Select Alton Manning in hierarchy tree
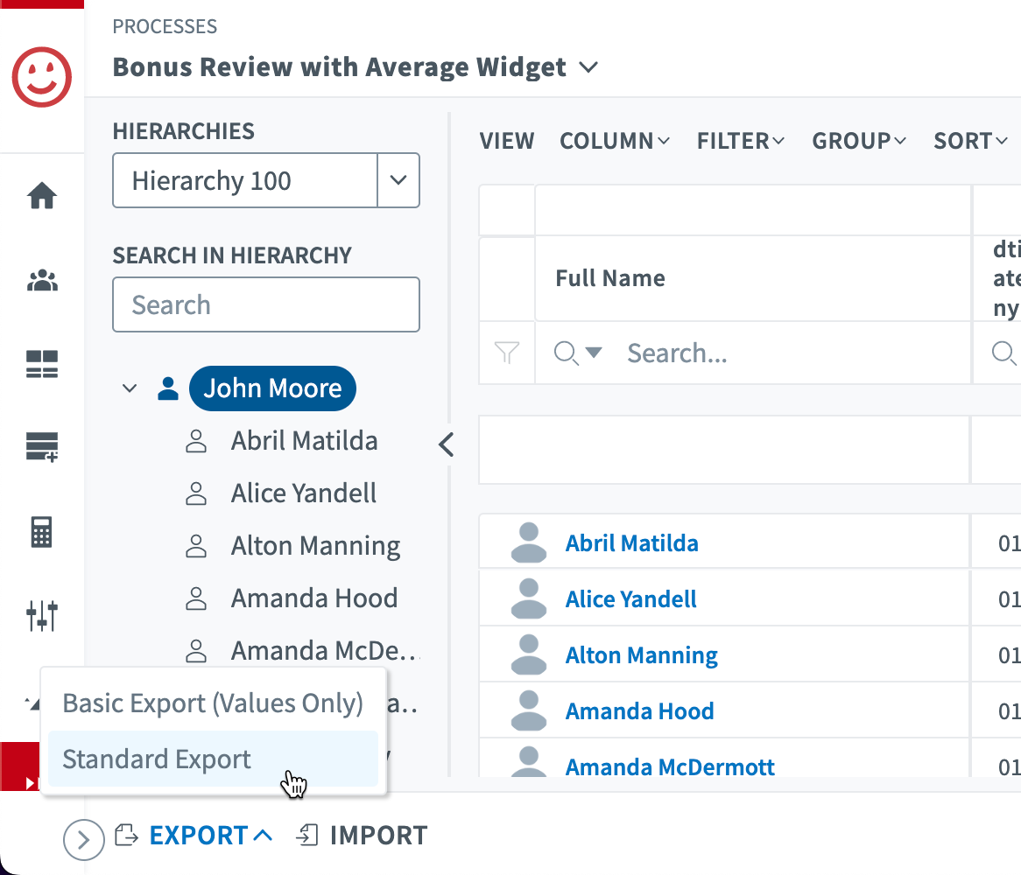The image size is (1021, 875). (315, 546)
